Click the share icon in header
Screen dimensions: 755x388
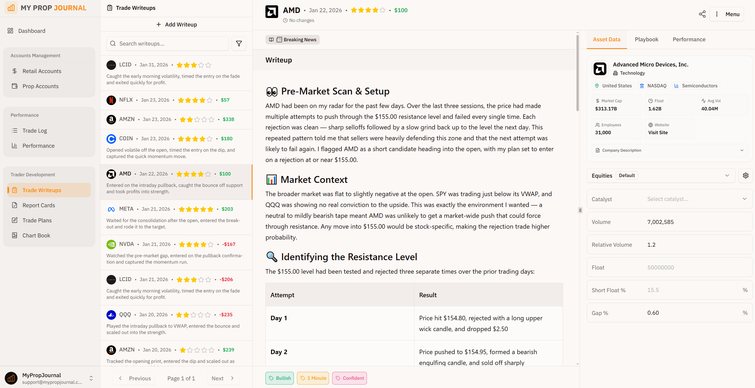(702, 14)
